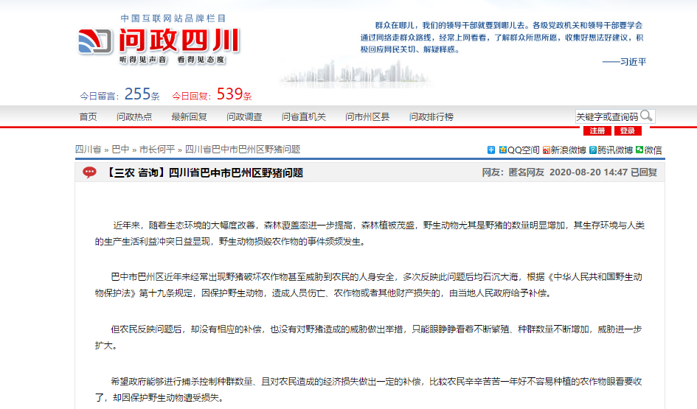Viewport: 697px width, 409px height.
Task: Open the 市长何平 breadcrumb link
Action: tap(157, 149)
